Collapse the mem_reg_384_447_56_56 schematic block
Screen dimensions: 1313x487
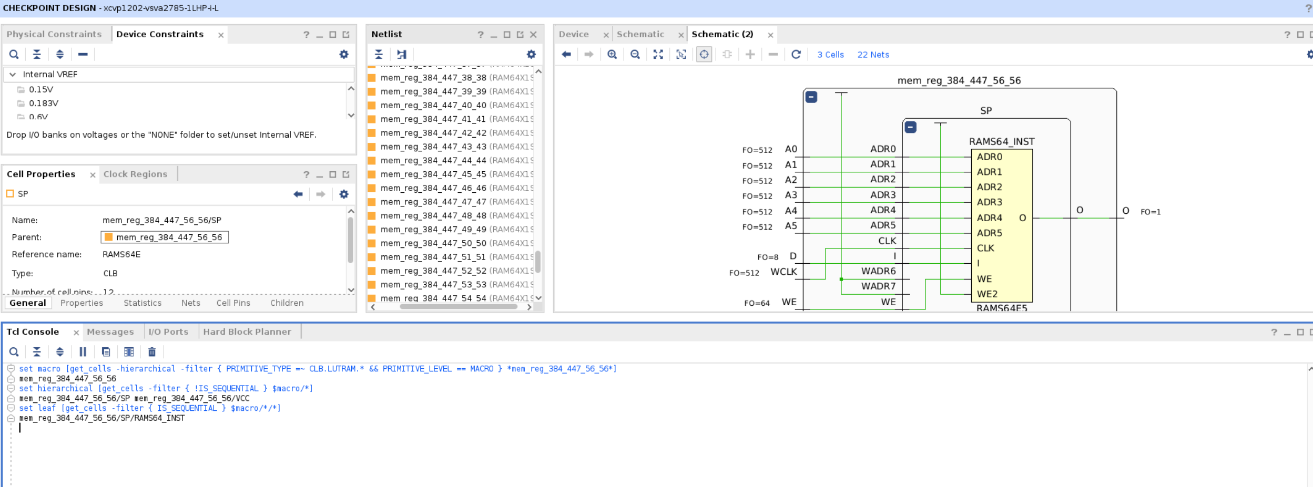click(x=811, y=97)
